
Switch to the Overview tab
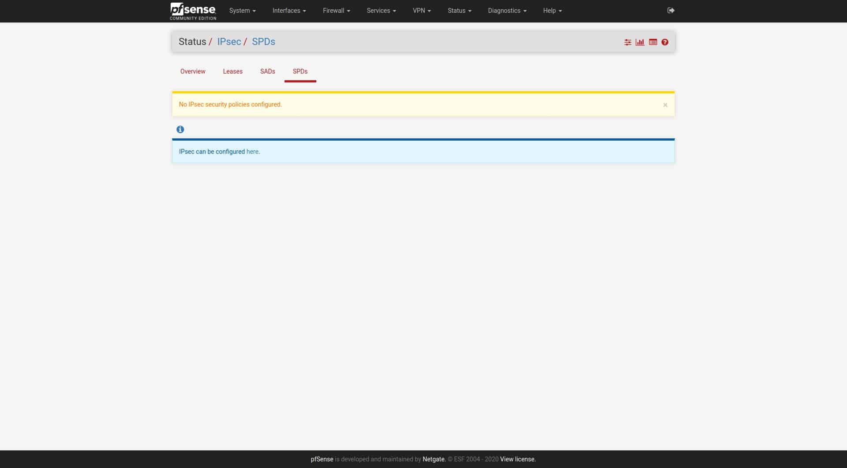coord(193,71)
